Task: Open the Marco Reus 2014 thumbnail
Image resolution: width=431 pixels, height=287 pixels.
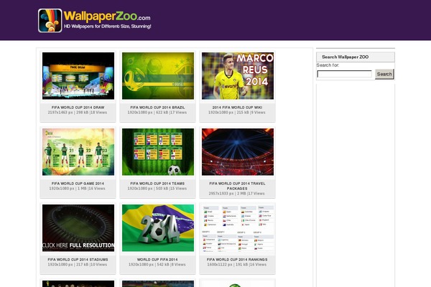Action: coord(238,76)
